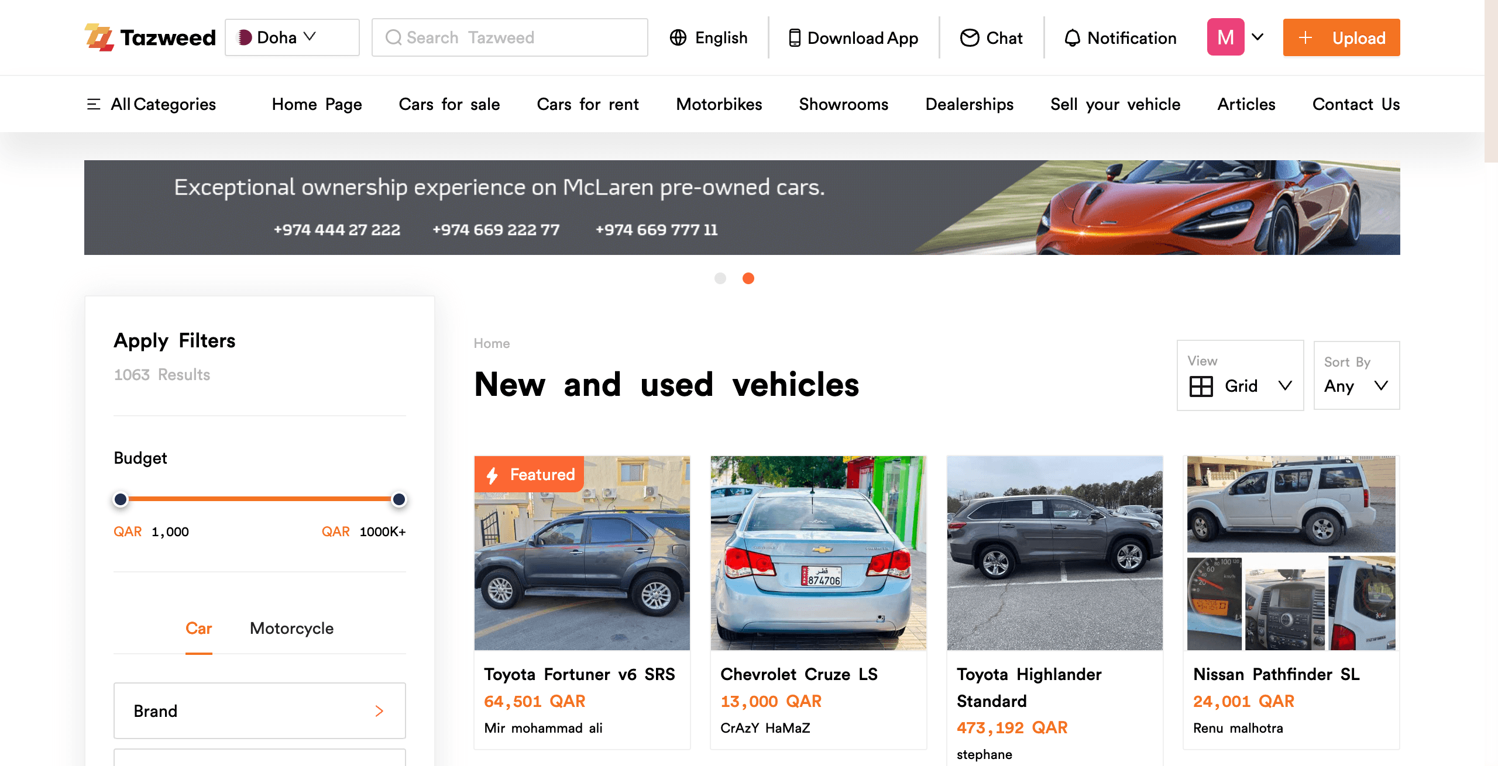This screenshot has height=766, width=1498.
Task: Expand the Sort By Any dropdown
Action: pos(1356,375)
